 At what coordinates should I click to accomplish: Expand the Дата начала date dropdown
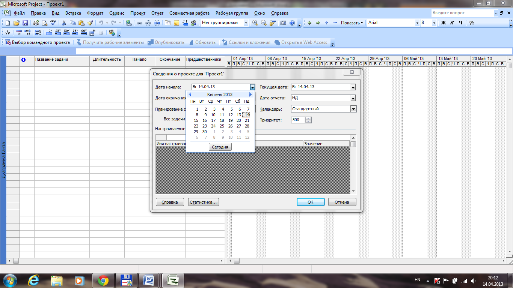[x=253, y=87]
